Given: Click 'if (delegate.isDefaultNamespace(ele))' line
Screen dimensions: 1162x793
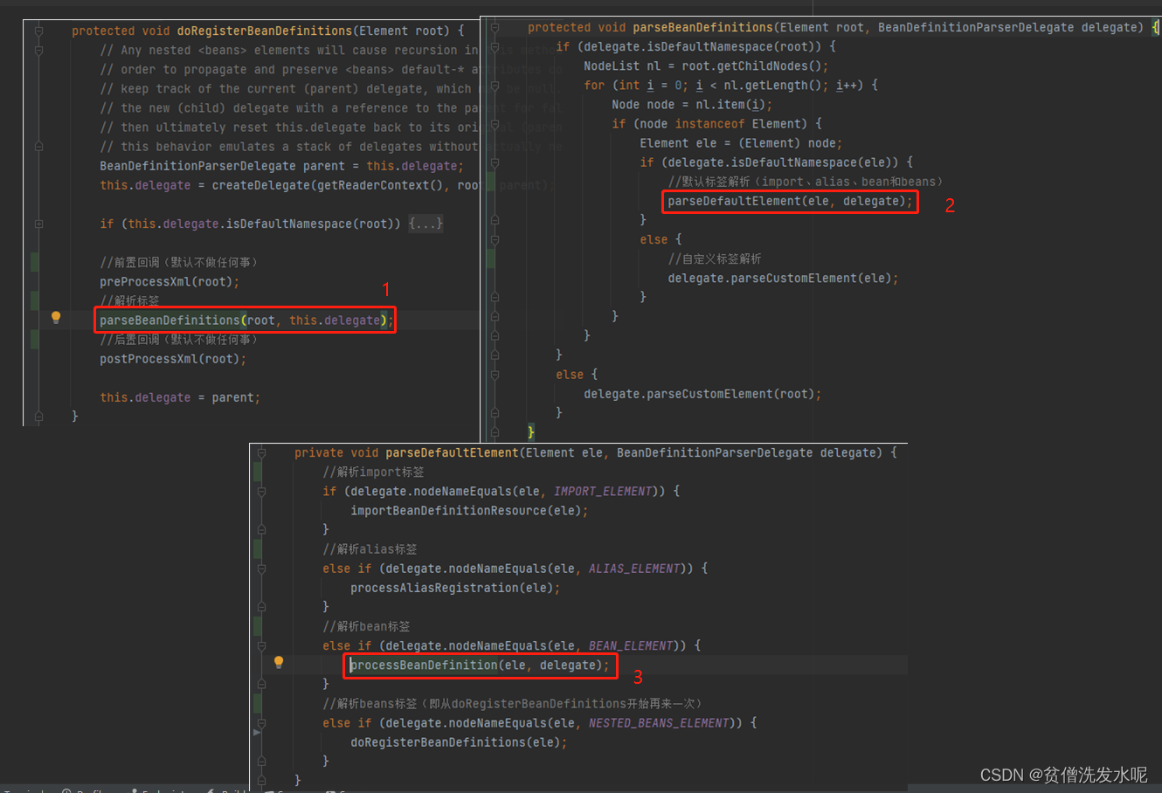Looking at the screenshot, I should pos(776,162).
